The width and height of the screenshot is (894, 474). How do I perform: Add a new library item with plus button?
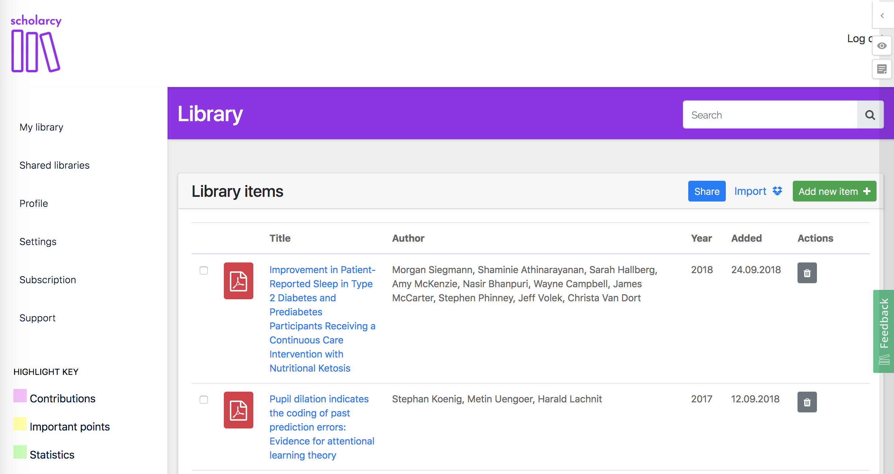point(834,191)
